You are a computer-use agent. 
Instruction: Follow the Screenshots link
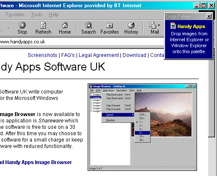coord(43,55)
